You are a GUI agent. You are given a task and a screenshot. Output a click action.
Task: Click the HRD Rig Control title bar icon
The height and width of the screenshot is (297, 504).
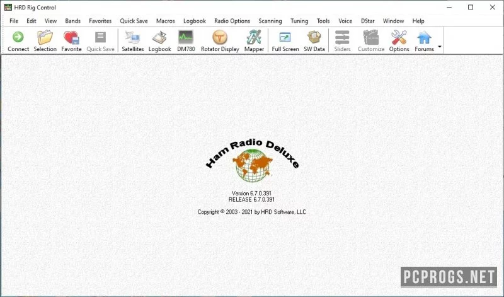8,7
